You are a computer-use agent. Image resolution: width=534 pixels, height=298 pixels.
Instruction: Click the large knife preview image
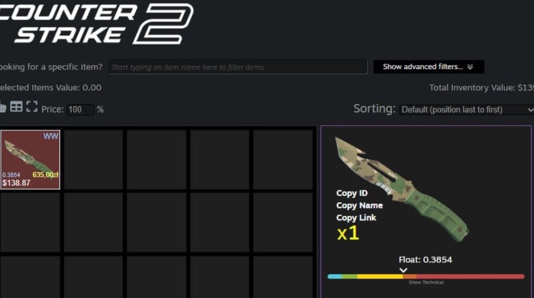(x=402, y=189)
